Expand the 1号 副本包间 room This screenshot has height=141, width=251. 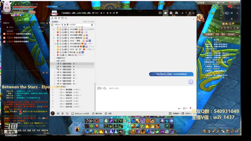(x=55, y=64)
